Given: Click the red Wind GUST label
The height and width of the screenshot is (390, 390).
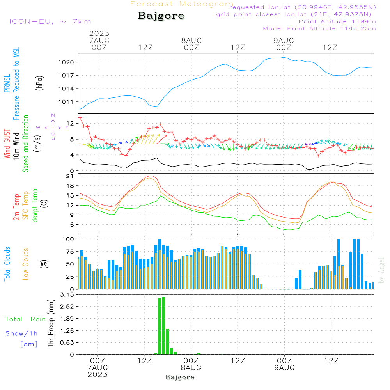Looking at the screenshot, I should [7, 144].
